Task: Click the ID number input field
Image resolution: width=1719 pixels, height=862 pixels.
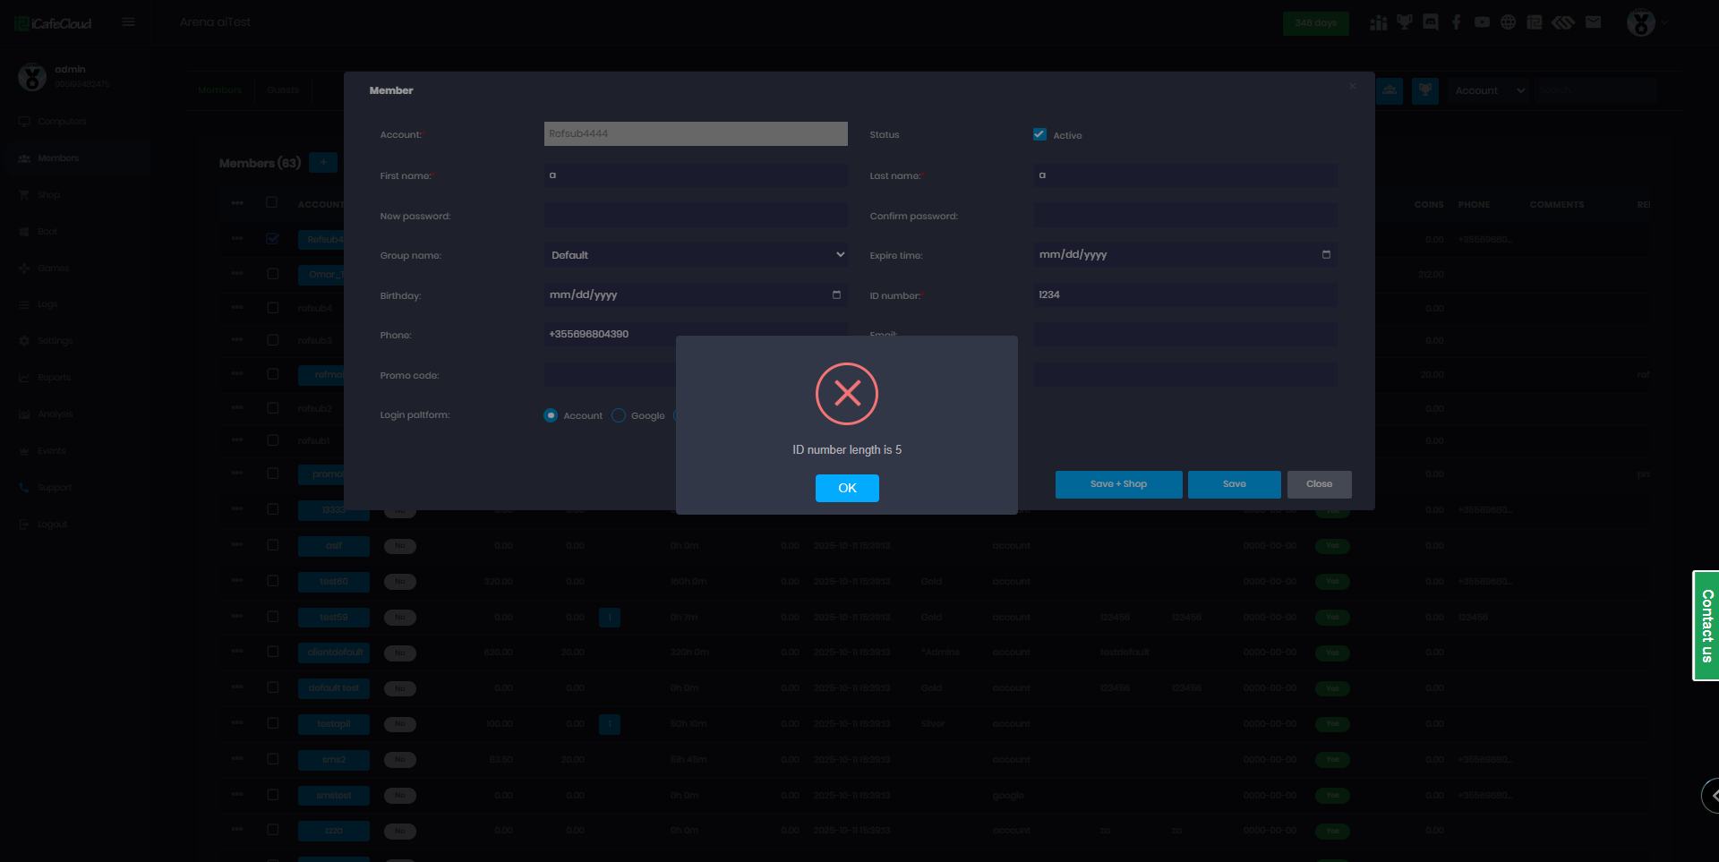Action: click(1184, 294)
